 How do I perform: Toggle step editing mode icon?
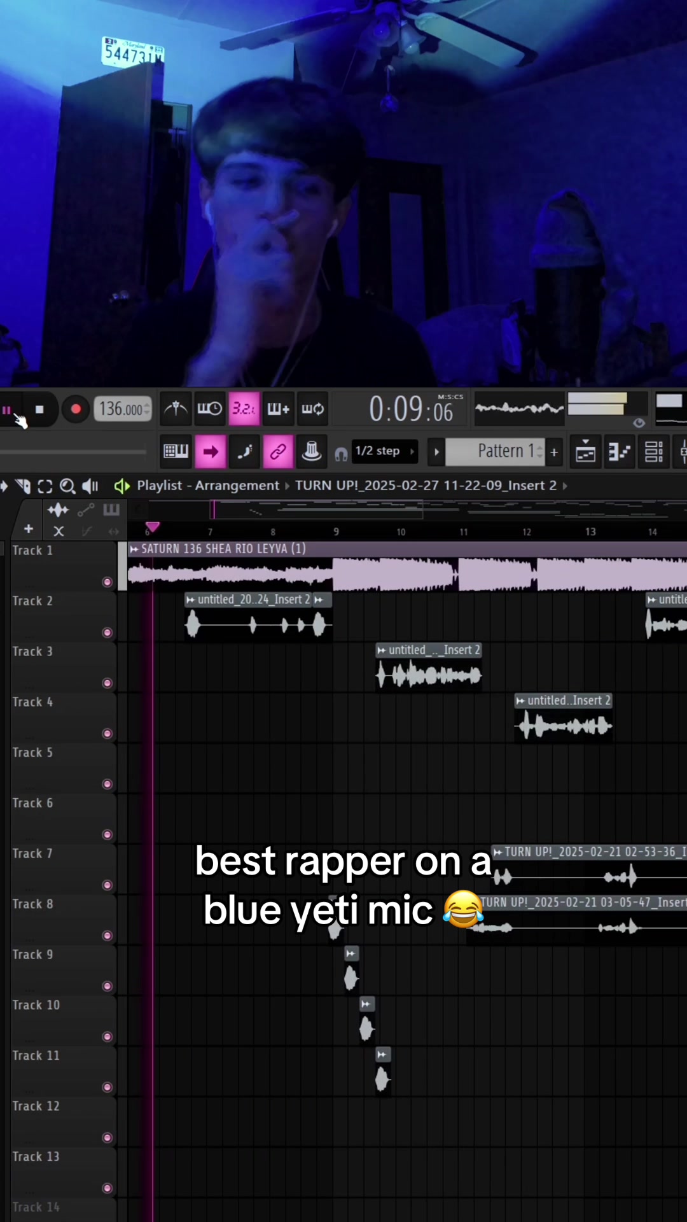click(244, 452)
